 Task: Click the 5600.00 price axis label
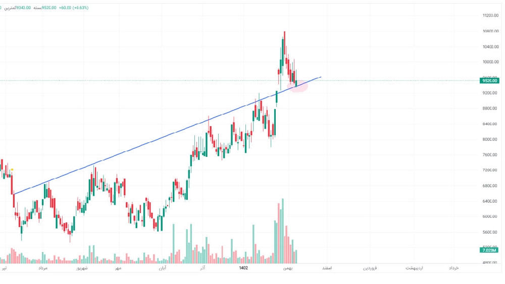click(x=490, y=232)
